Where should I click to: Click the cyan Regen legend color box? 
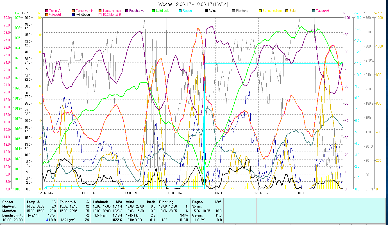click(x=180, y=11)
